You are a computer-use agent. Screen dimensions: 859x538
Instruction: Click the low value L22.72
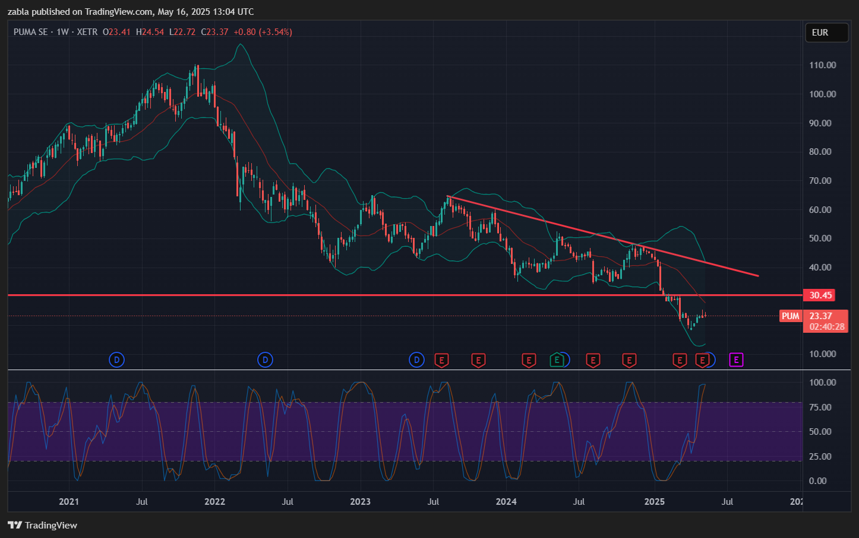[x=182, y=32]
